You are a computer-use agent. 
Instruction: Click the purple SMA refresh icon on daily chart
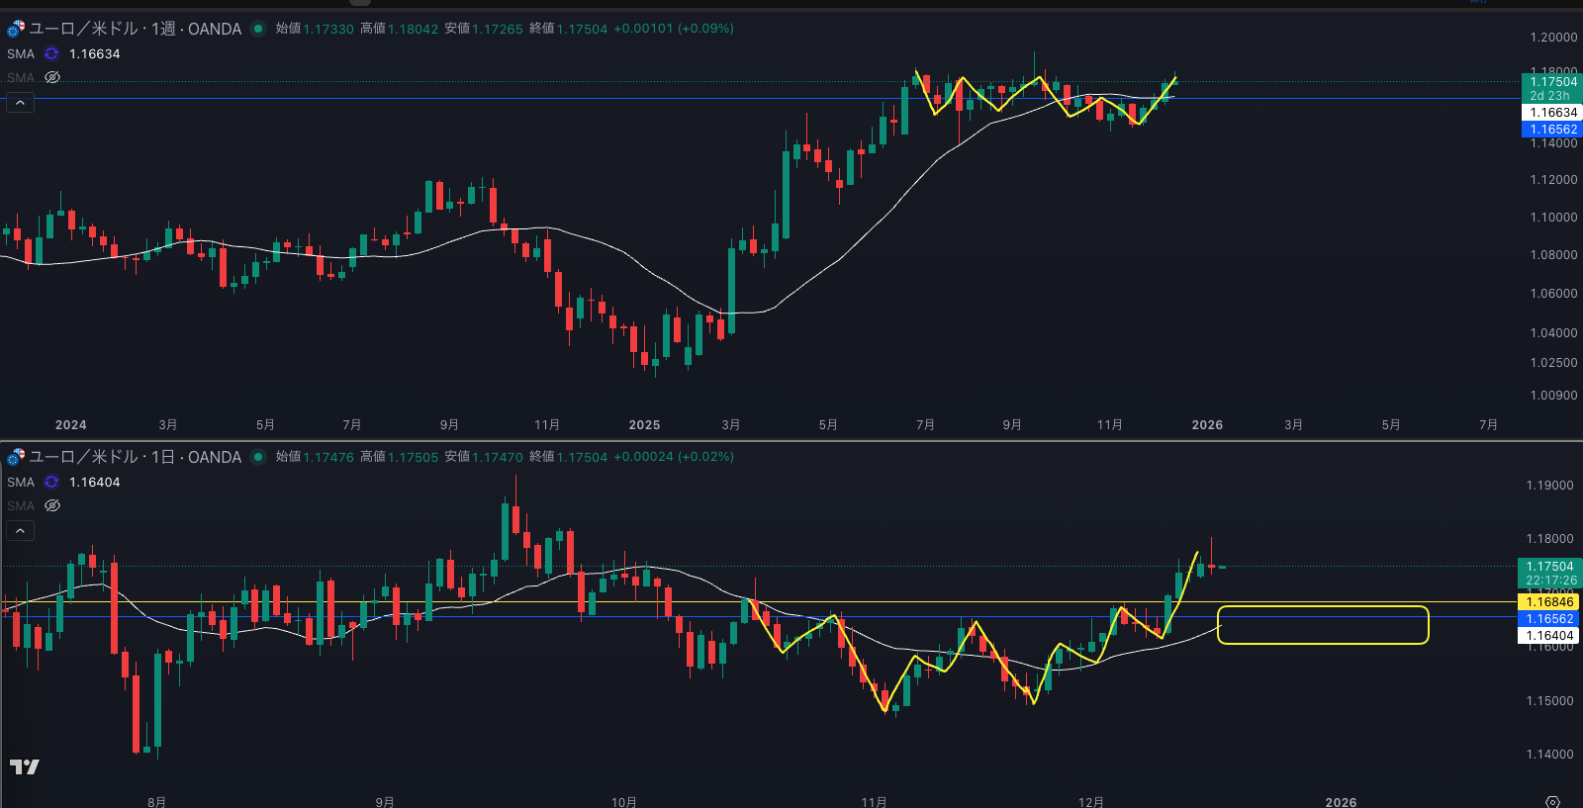coord(51,483)
